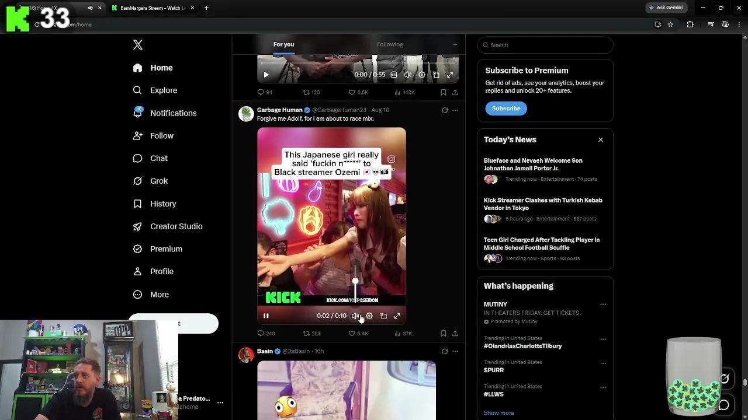Mute the 0:55 video audio
The width and height of the screenshot is (748, 420).
click(x=408, y=75)
